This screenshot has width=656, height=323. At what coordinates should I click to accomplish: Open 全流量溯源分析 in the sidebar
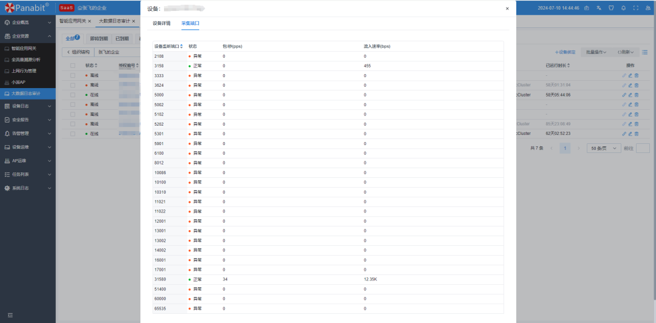click(27, 60)
